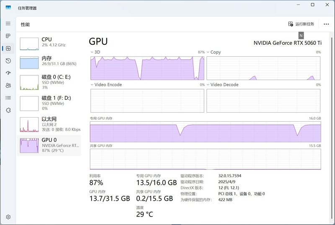Image resolution: width=335 pixels, height=225 pixels.
Task: Switch to the Users sidebar icon
Action: [x=8, y=85]
